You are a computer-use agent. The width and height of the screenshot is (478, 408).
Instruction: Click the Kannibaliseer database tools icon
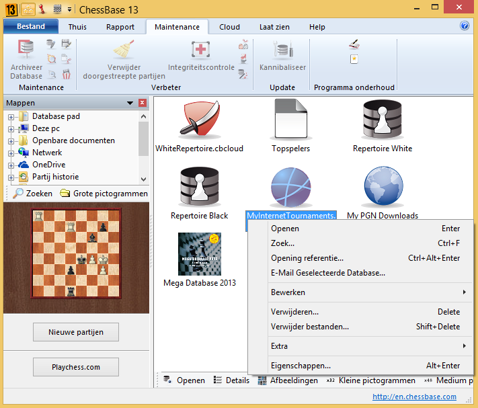coord(283,49)
